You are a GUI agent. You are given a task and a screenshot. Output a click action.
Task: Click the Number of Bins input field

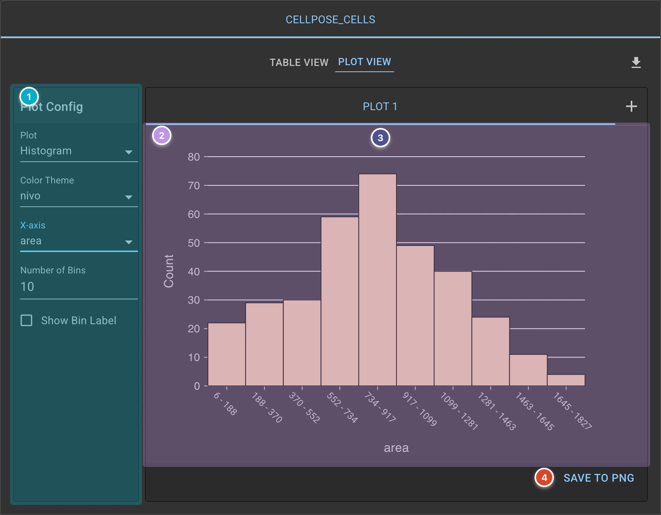coord(79,287)
